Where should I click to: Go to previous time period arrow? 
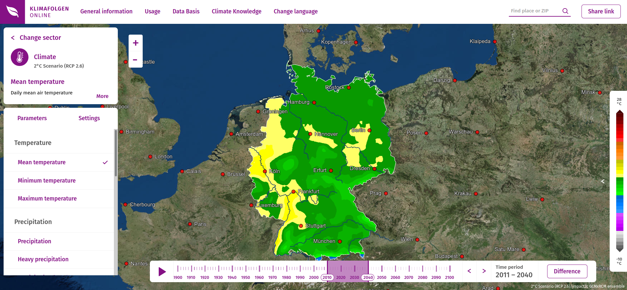tap(469, 271)
